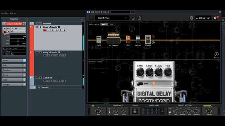
Task: Click the Quick Snap lock icon
Action: [162, 111]
